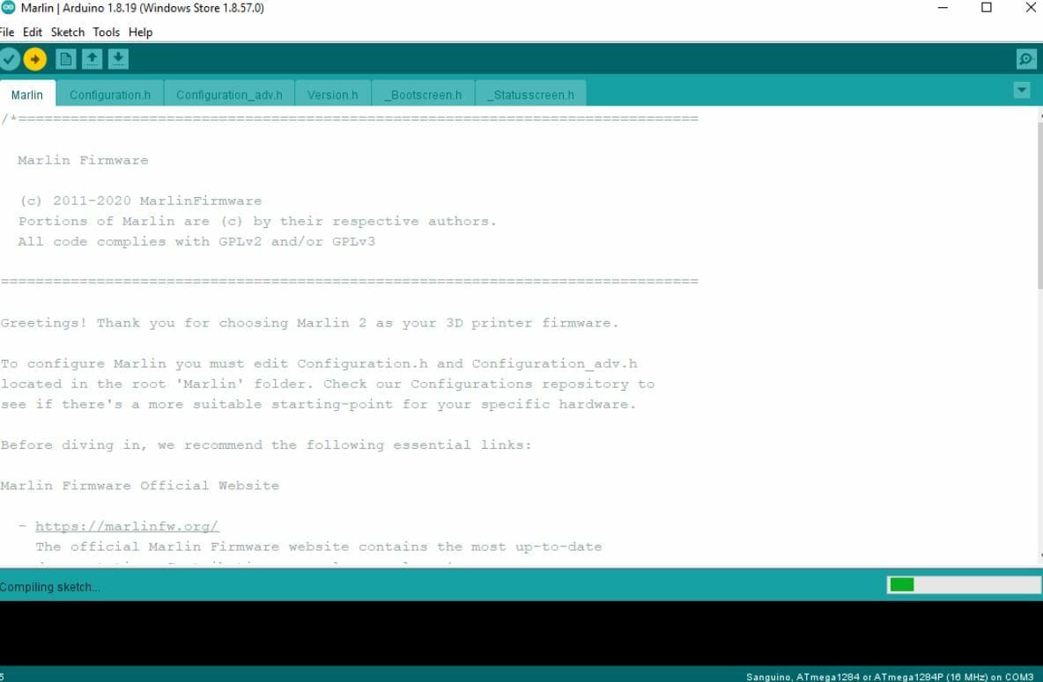Image resolution: width=1043 pixels, height=682 pixels.
Task: Click the 'Before diving in' line
Action: point(266,444)
